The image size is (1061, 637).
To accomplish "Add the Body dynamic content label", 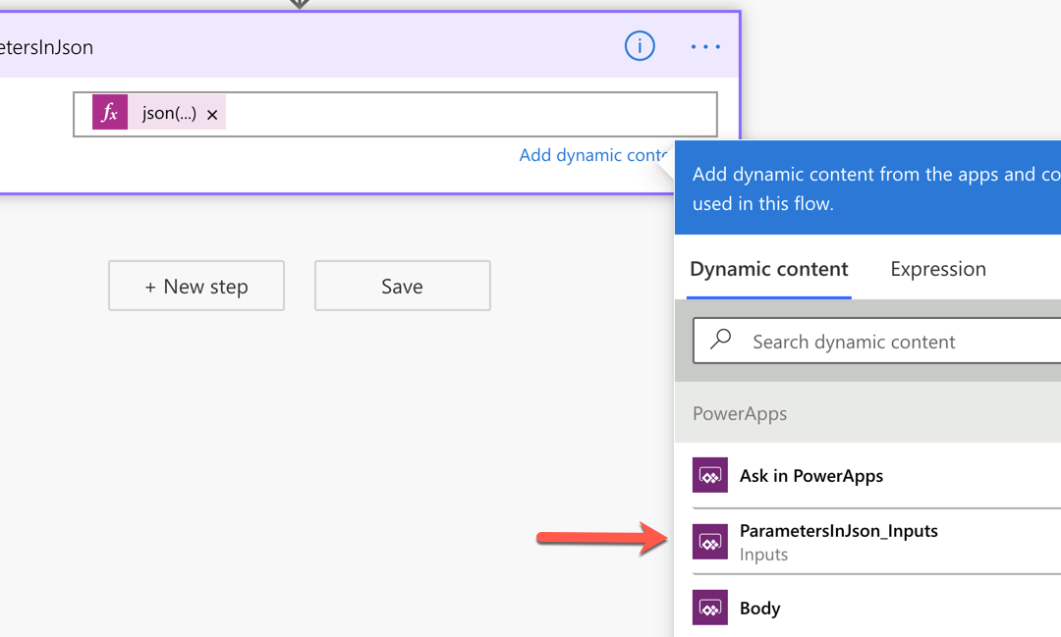I will (759, 609).
